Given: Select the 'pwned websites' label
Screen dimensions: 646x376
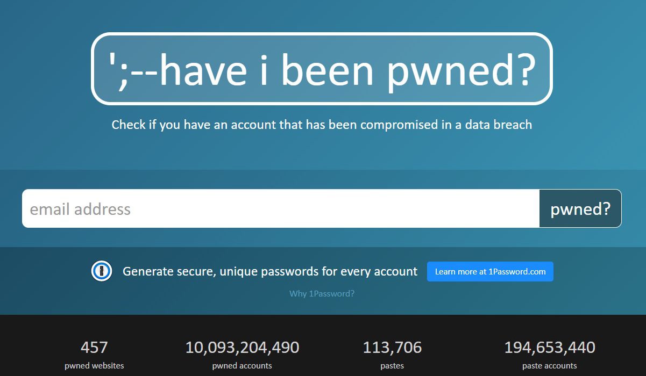Looking at the screenshot, I should tap(94, 366).
